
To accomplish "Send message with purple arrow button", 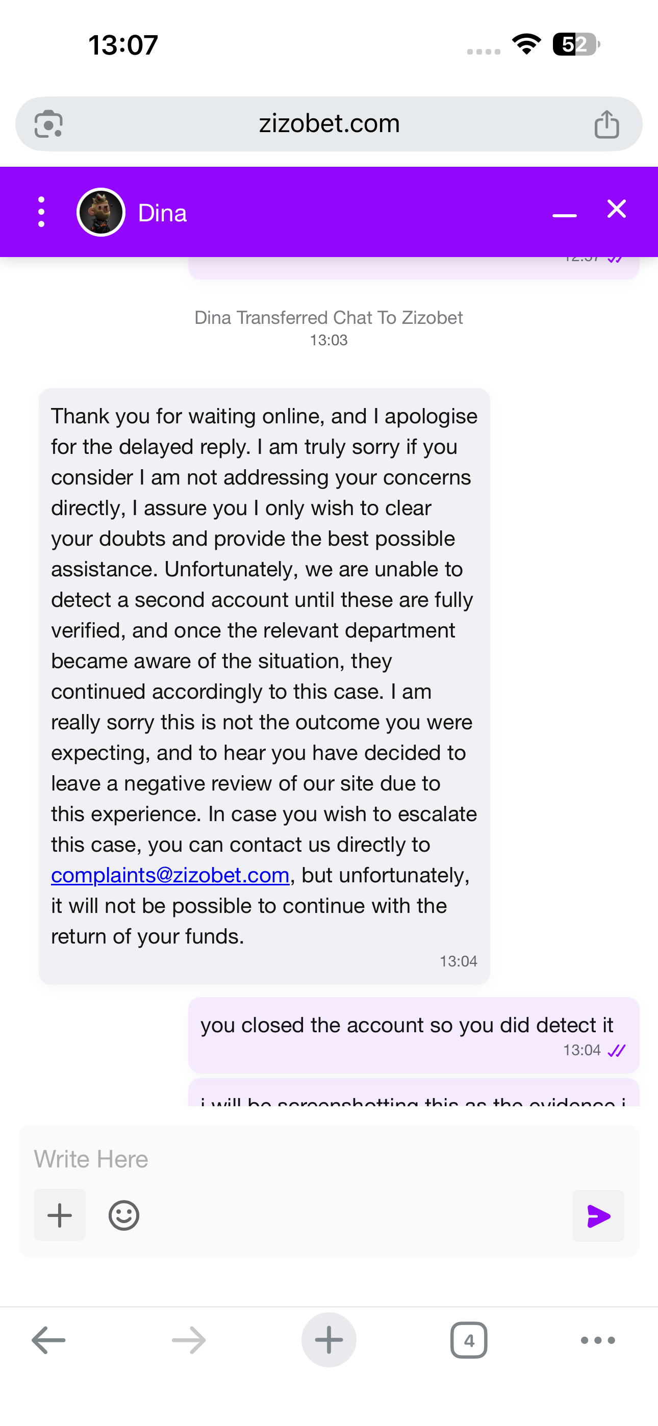I will (x=598, y=1216).
